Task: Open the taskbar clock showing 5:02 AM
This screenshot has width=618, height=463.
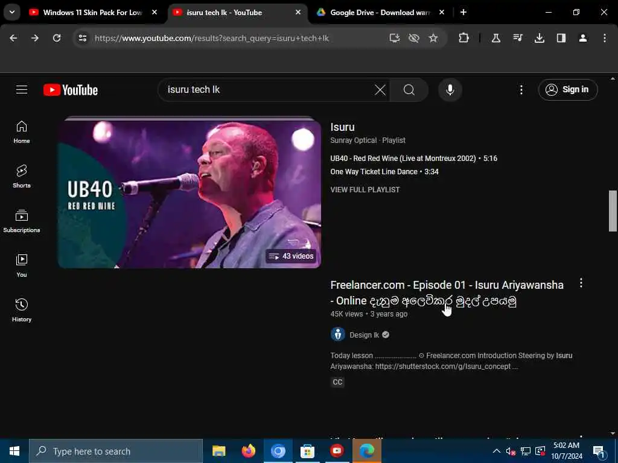Action: [x=566, y=451]
